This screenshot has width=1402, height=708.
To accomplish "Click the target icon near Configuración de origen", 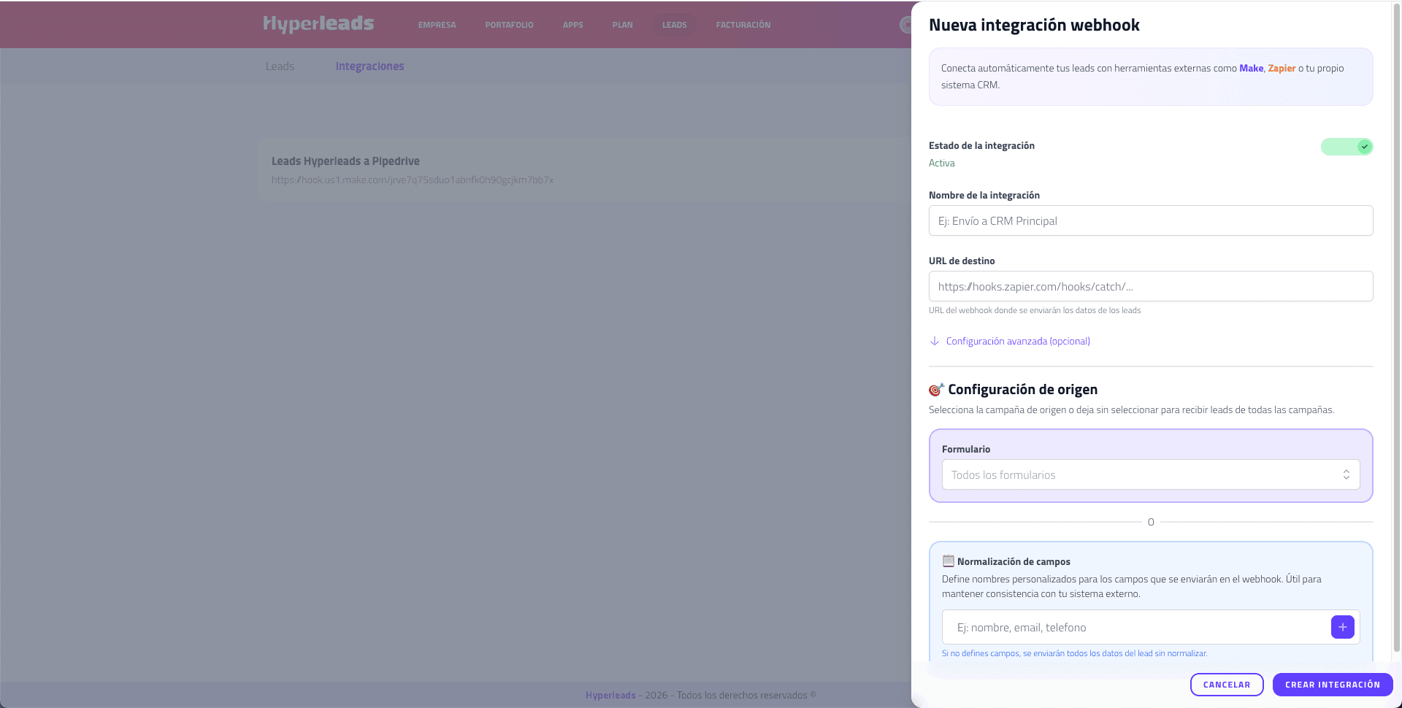I will click(935, 389).
